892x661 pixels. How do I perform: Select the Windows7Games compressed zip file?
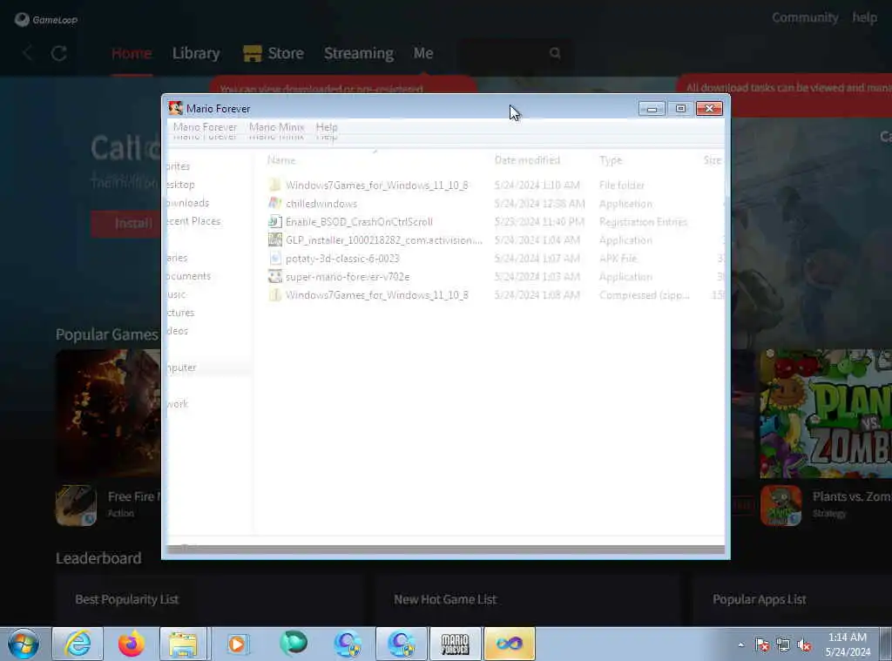(376, 294)
